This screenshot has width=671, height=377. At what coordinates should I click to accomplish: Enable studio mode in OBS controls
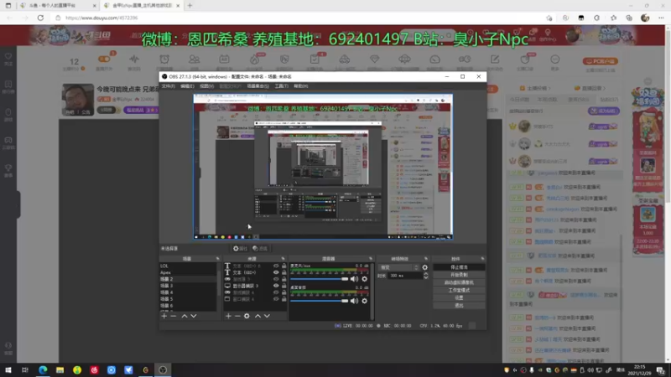(x=459, y=290)
